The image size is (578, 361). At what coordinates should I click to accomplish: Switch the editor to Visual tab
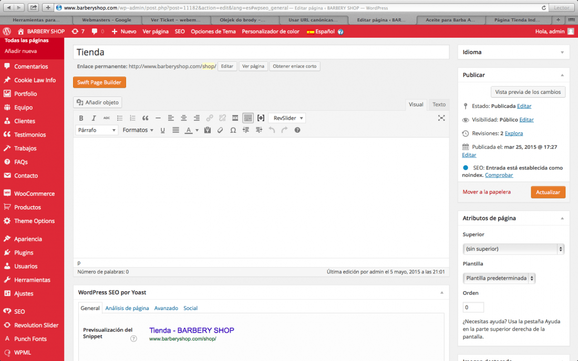[416, 104]
